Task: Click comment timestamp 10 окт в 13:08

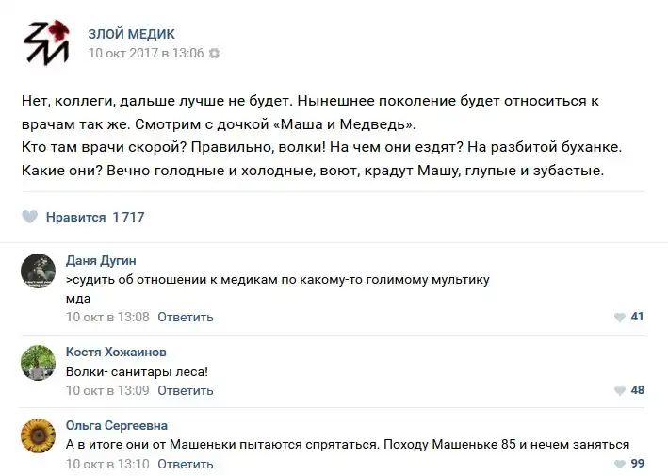Action: (x=107, y=318)
